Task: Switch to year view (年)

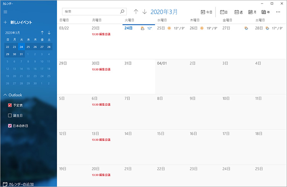Action: pyautogui.click(x=266, y=12)
